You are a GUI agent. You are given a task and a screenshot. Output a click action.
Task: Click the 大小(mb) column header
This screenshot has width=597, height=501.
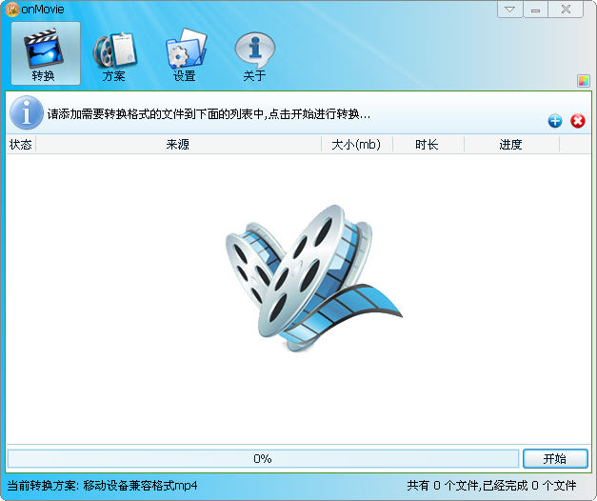[356, 145]
